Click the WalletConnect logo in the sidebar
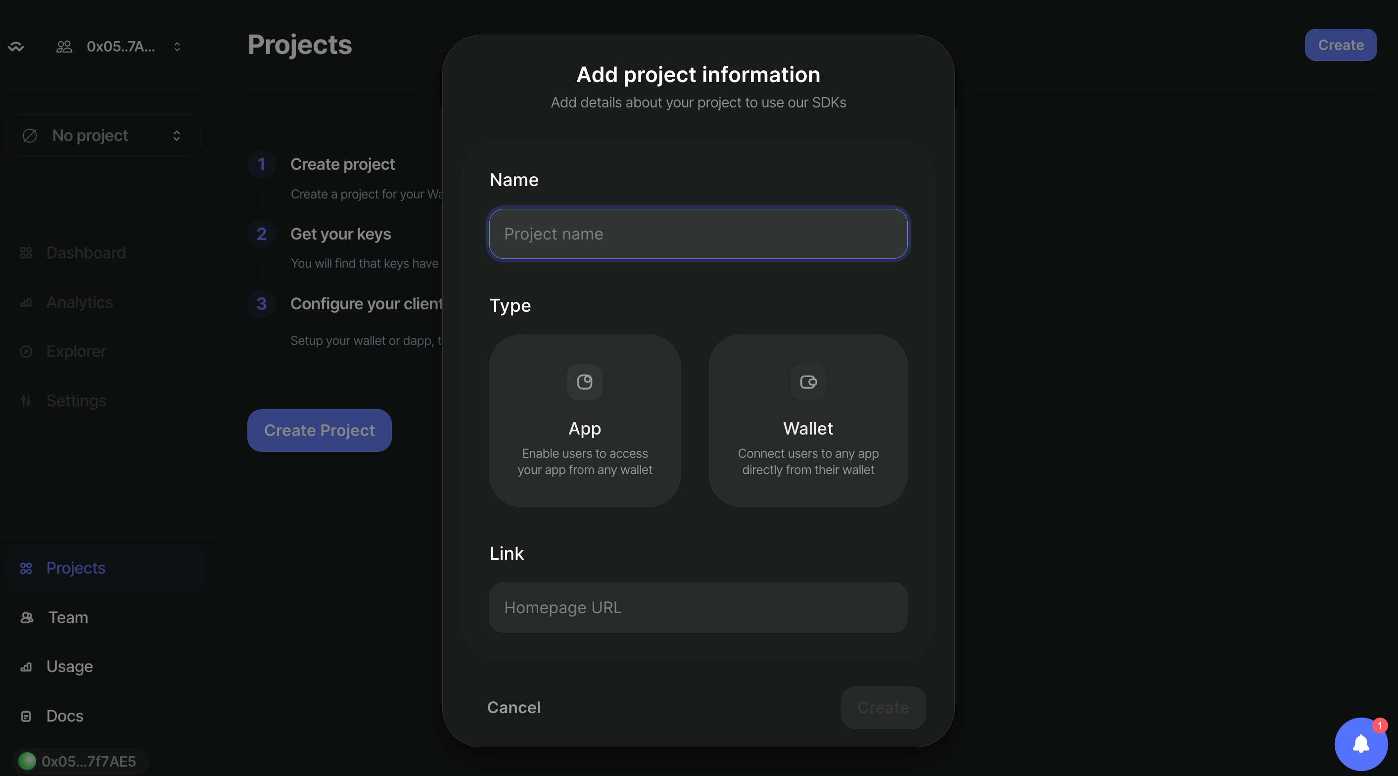Screen dimensions: 1398x776 pyautogui.click(x=16, y=47)
